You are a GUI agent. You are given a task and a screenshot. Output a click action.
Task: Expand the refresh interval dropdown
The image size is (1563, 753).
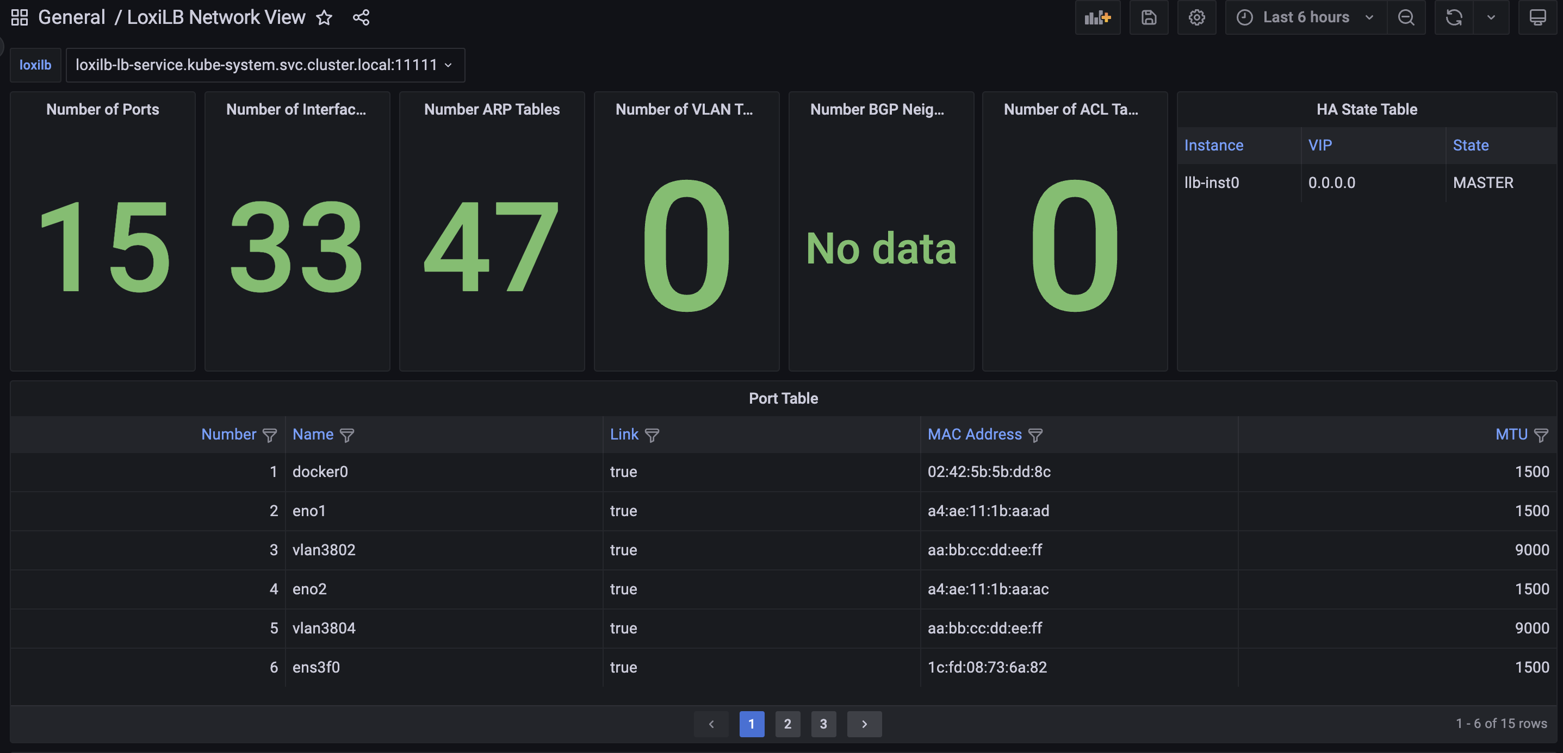pos(1491,17)
